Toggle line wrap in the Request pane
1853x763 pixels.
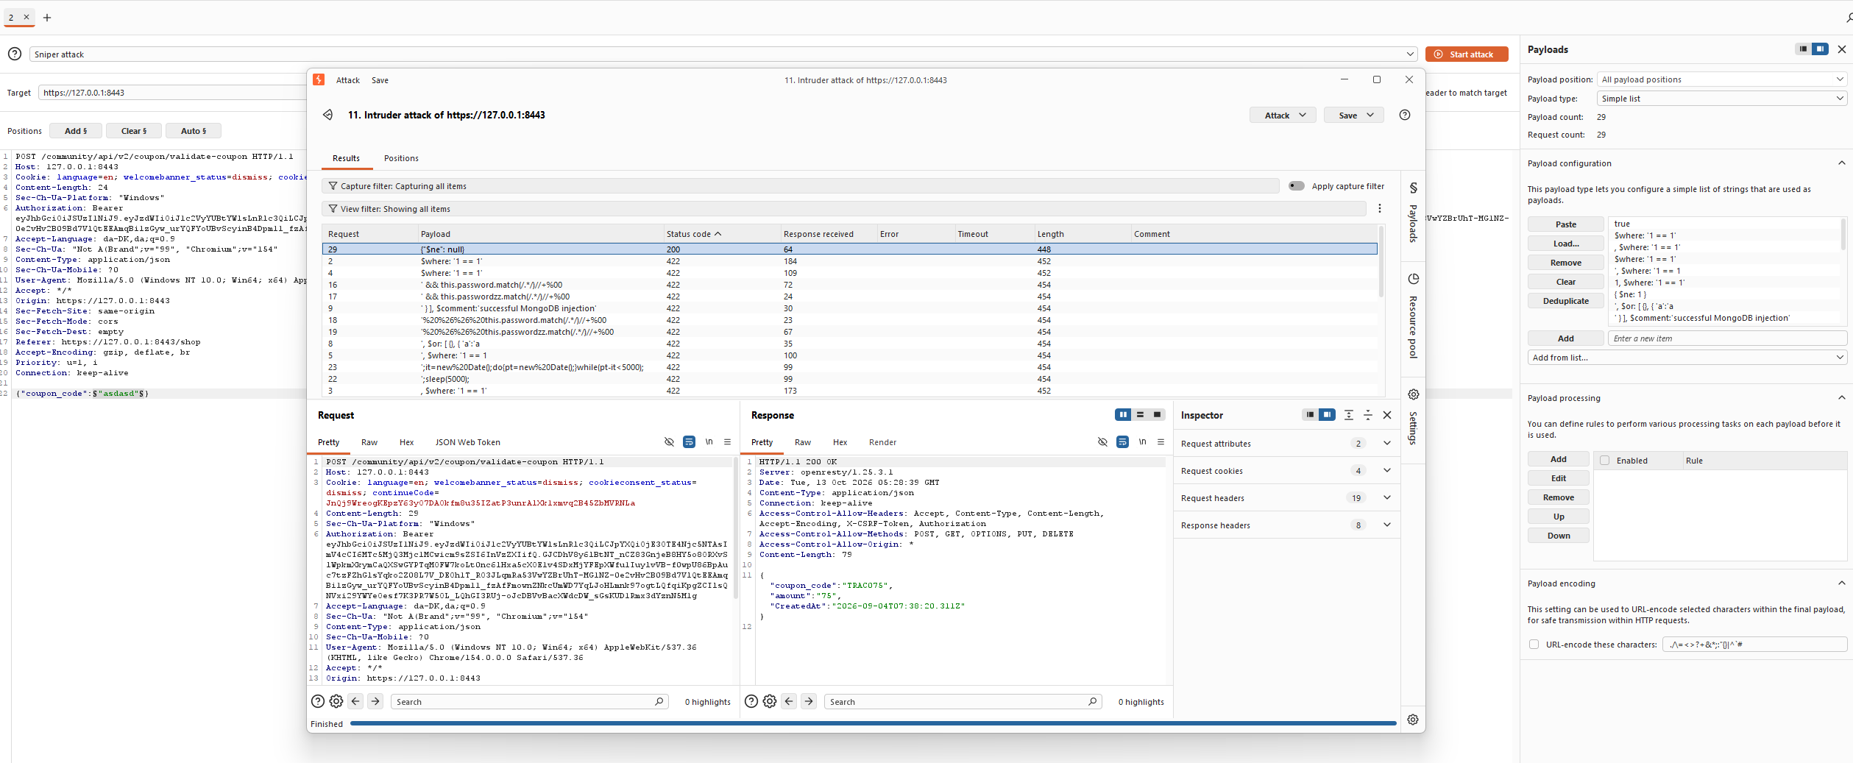[689, 442]
